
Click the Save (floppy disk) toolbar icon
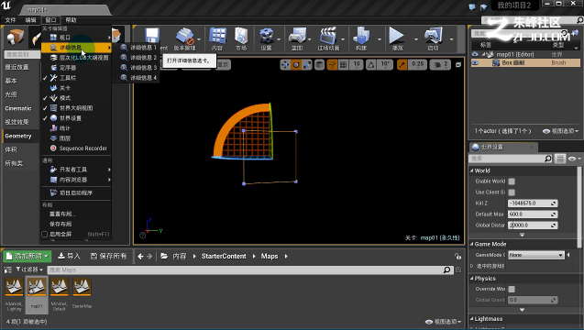[x=152, y=36]
